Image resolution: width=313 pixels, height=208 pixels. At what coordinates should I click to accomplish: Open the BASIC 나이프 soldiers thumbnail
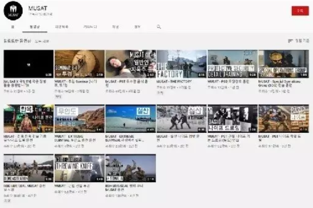coord(283,119)
